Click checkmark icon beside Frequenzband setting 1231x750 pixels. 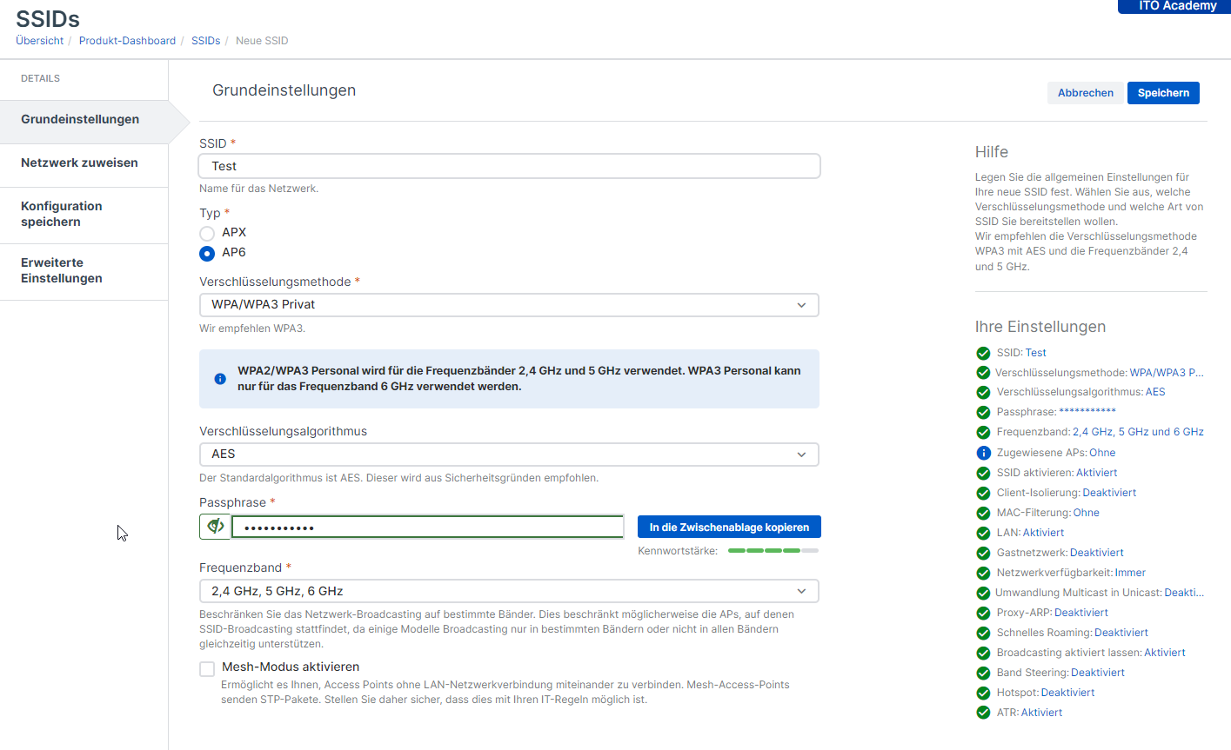click(983, 432)
